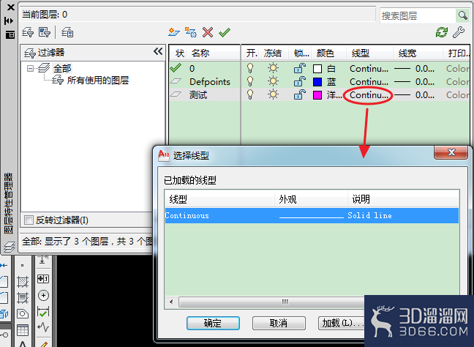This screenshot has width=474, height=347.
Task: Select Continuous linetype row in dialog
Action: click(x=312, y=215)
